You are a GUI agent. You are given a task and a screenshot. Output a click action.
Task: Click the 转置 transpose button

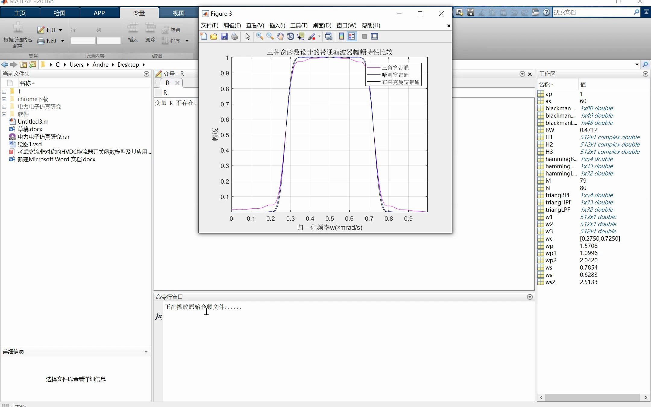click(x=171, y=30)
